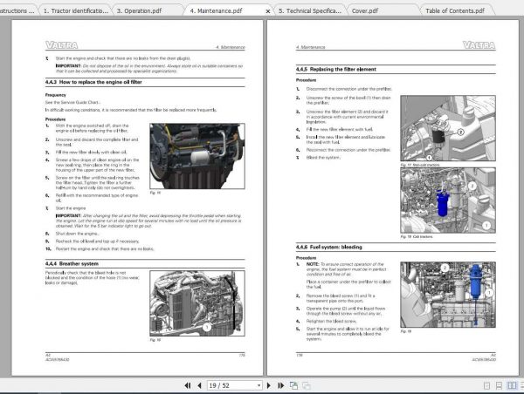The width and height of the screenshot is (524, 394).
Task: Select the two-page facing layout view
Action: tap(512, 385)
